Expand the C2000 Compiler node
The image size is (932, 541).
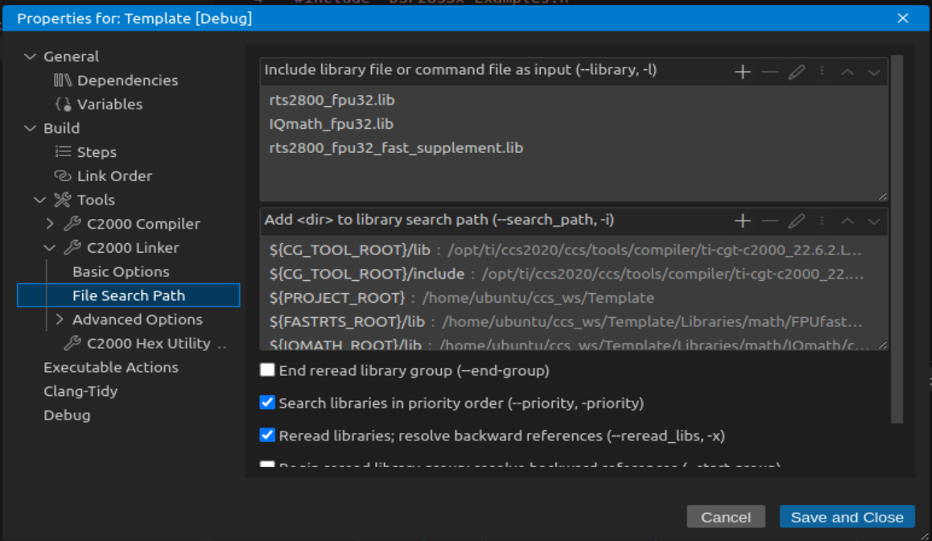click(50, 224)
